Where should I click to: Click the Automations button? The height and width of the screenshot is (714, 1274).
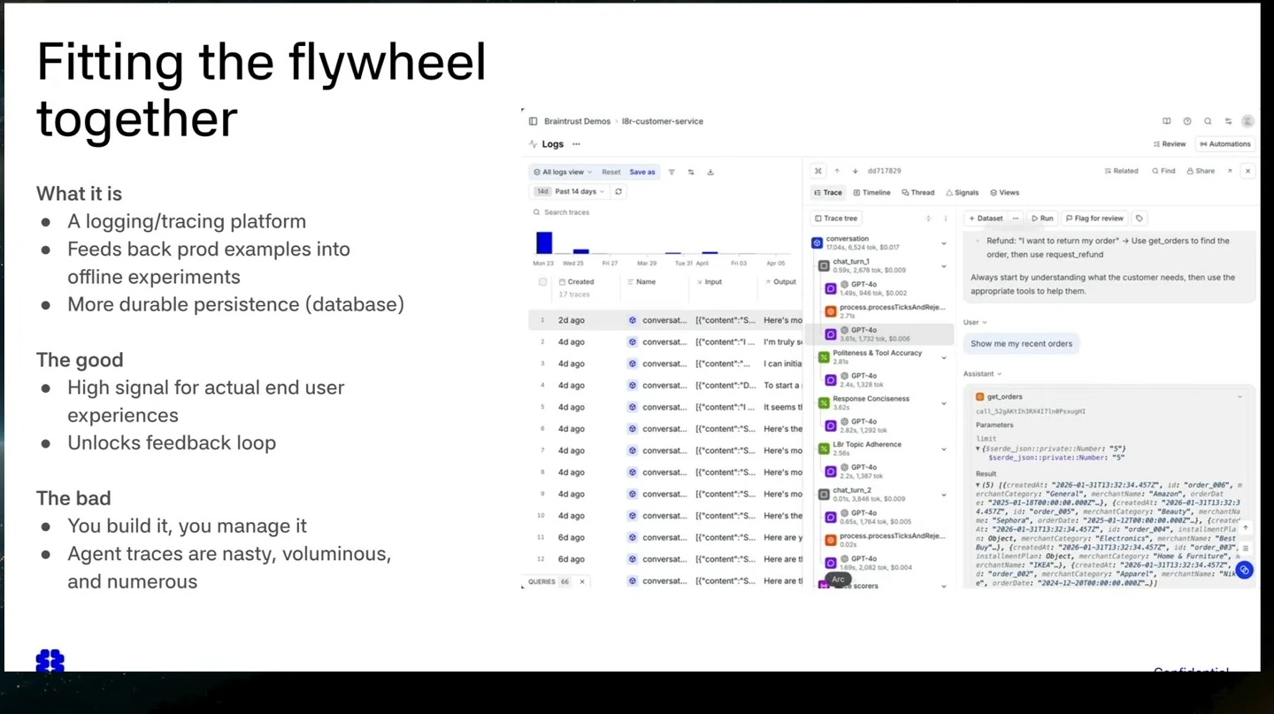1224,143
